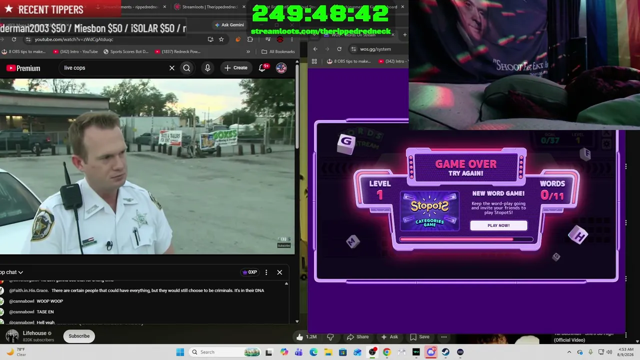
Task: Save the video to a playlist
Action: 419,337
